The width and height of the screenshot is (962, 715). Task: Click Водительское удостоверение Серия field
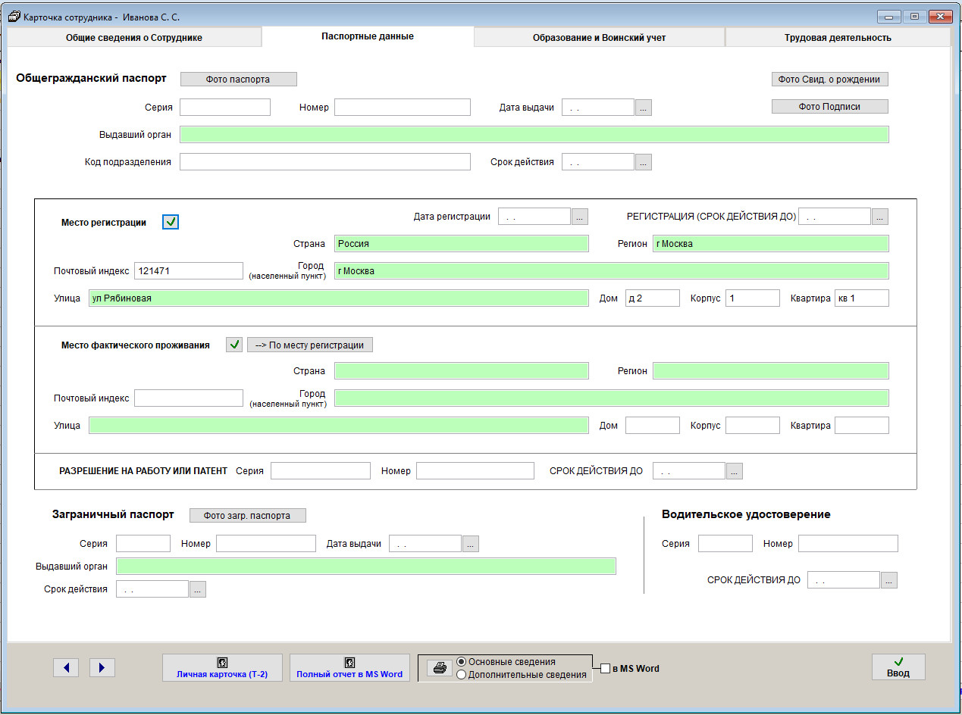(725, 543)
